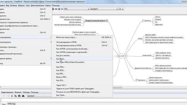Image resolution: width=187 pixels, height=105 pixels.
Task: Click the exit entry with Alt+F4 shortcut
Action: tap(26, 64)
